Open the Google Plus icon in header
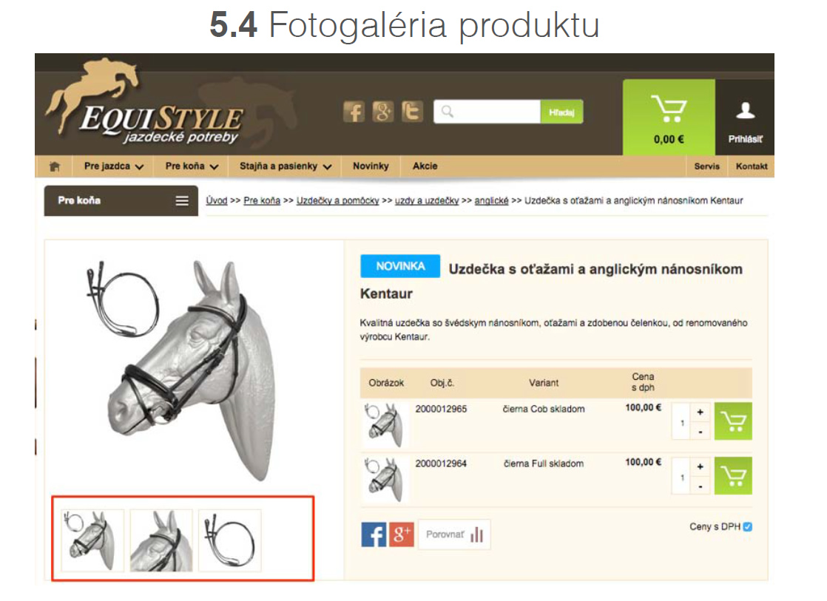The image size is (827, 601). [x=383, y=112]
